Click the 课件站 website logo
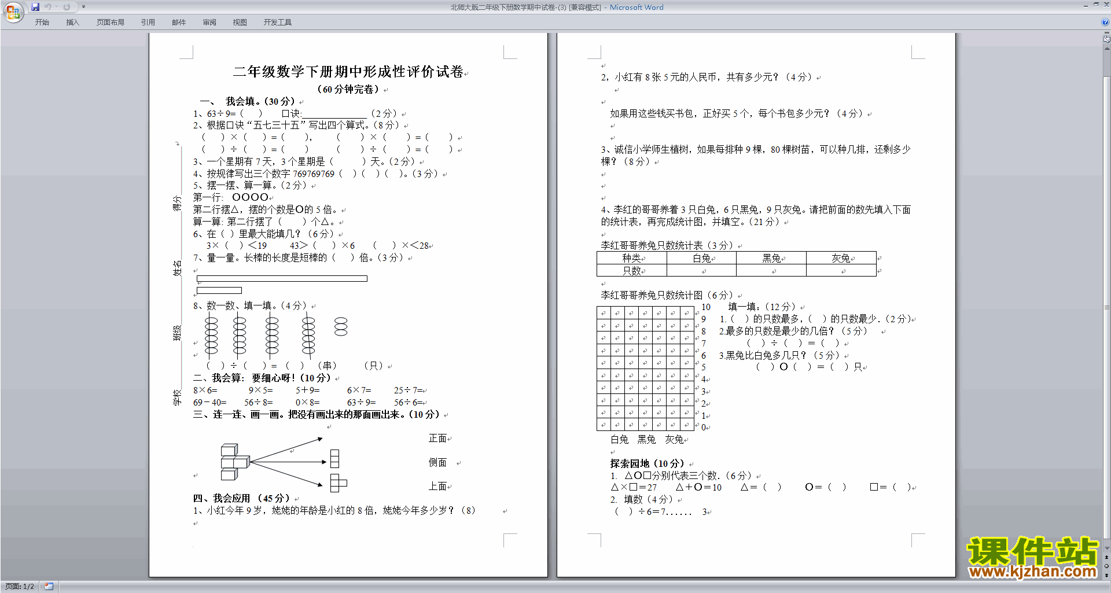The width and height of the screenshot is (1111, 593). (x=1032, y=558)
